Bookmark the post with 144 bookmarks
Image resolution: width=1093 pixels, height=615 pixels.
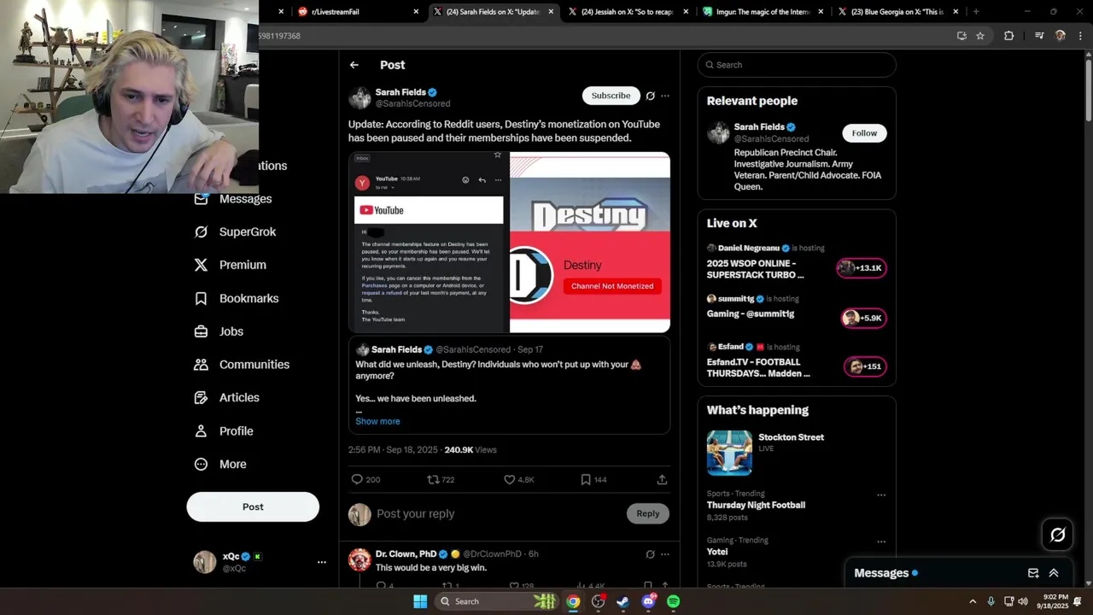pyautogui.click(x=593, y=480)
